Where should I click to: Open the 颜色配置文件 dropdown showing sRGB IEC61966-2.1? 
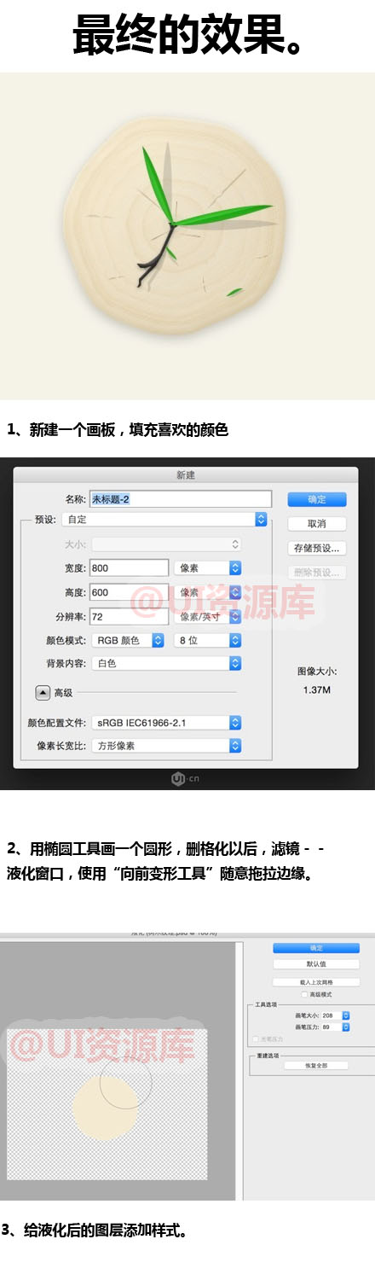[x=167, y=723]
